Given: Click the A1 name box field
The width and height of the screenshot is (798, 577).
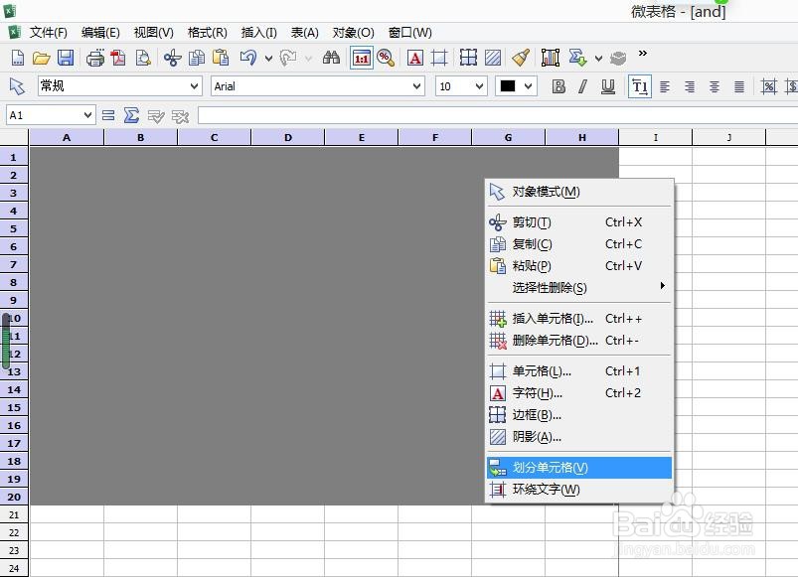Looking at the screenshot, I should click(x=45, y=115).
